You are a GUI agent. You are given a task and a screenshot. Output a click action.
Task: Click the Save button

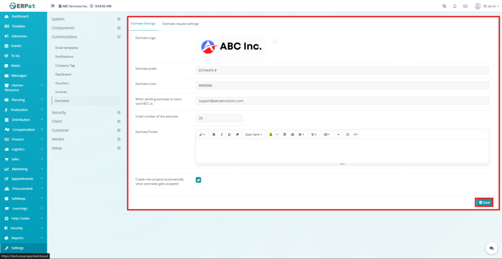[x=484, y=202]
